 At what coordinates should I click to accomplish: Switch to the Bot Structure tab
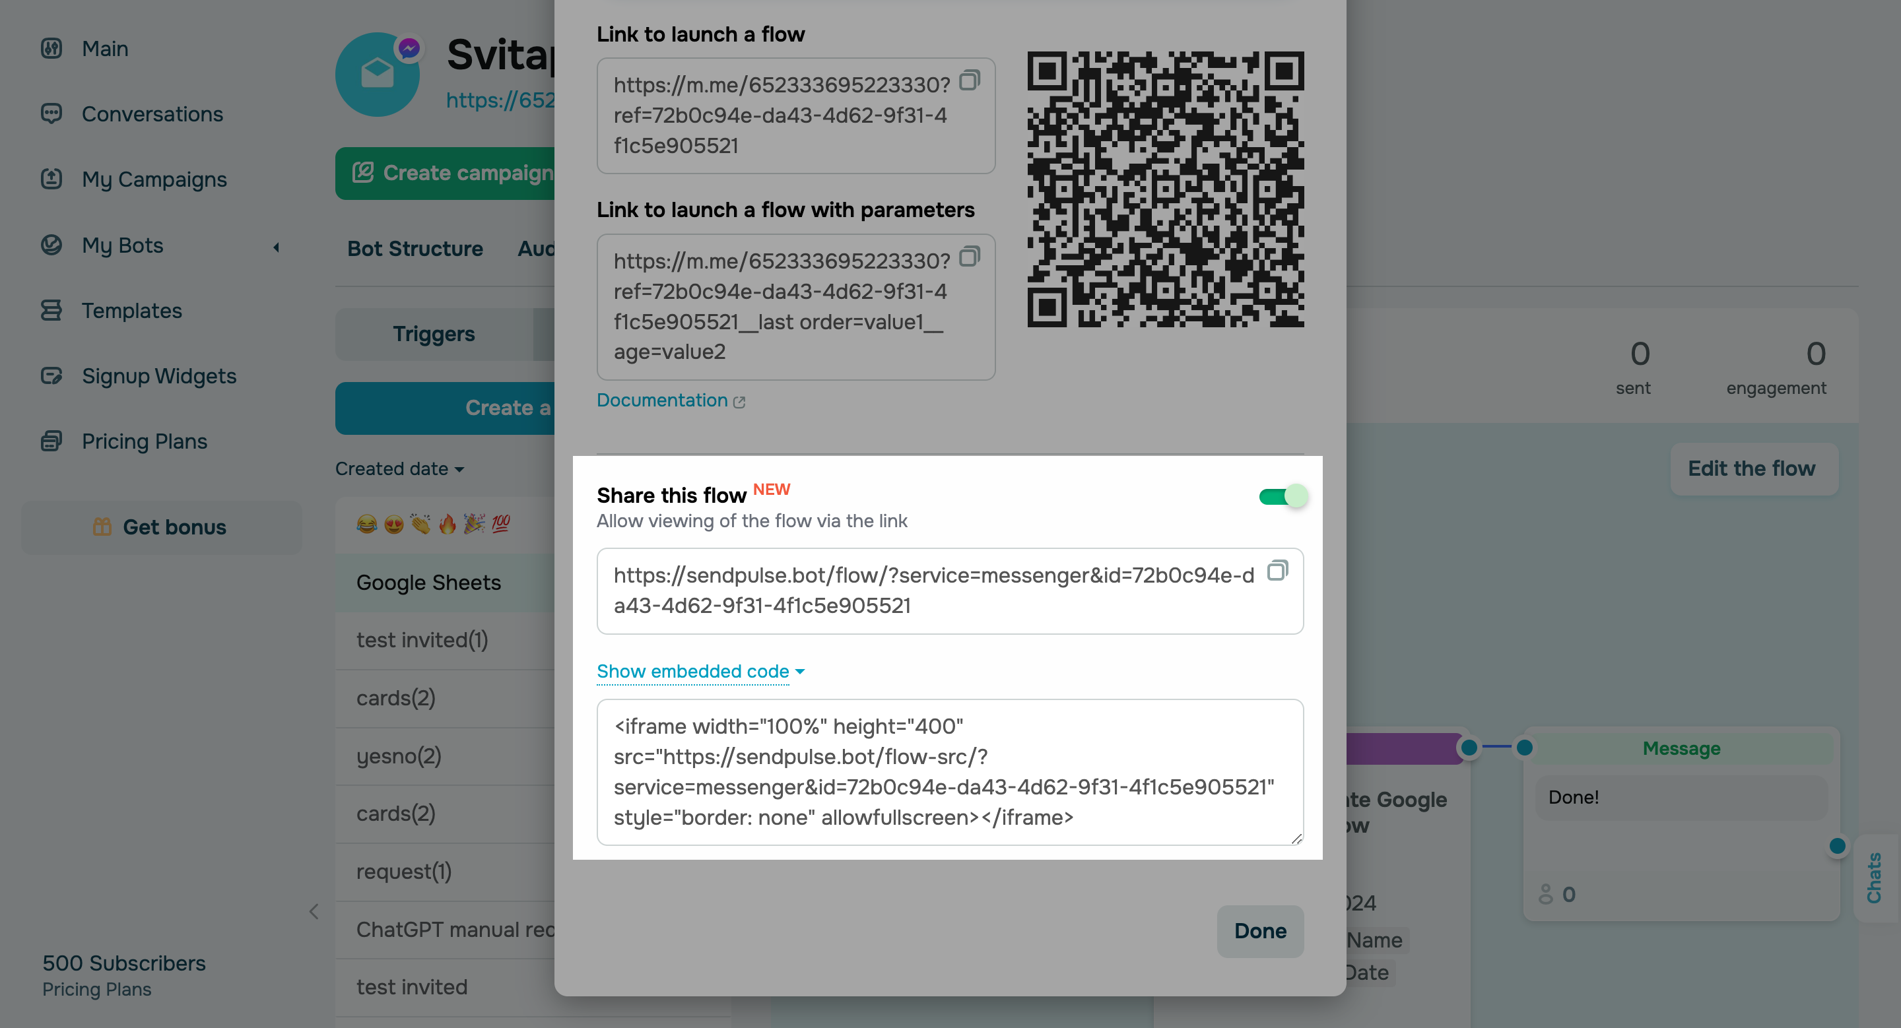pos(415,249)
